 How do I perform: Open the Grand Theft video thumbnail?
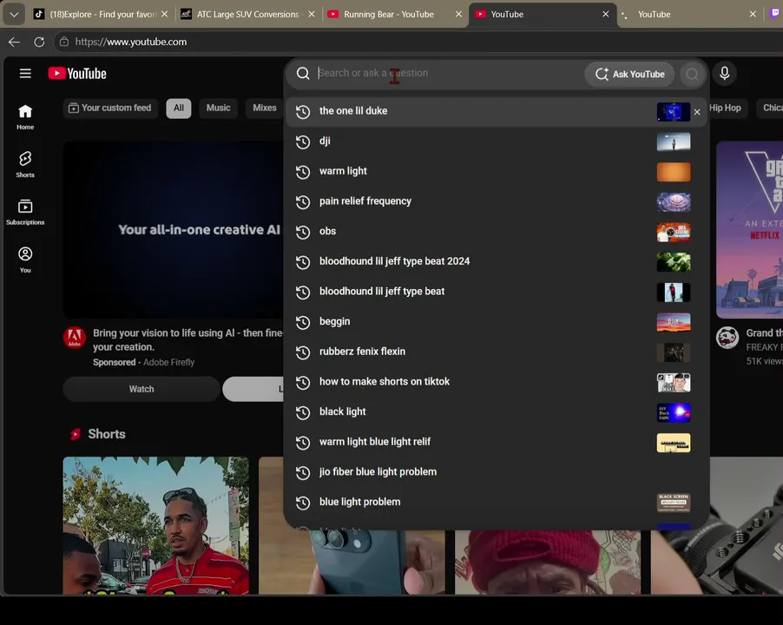click(749, 230)
